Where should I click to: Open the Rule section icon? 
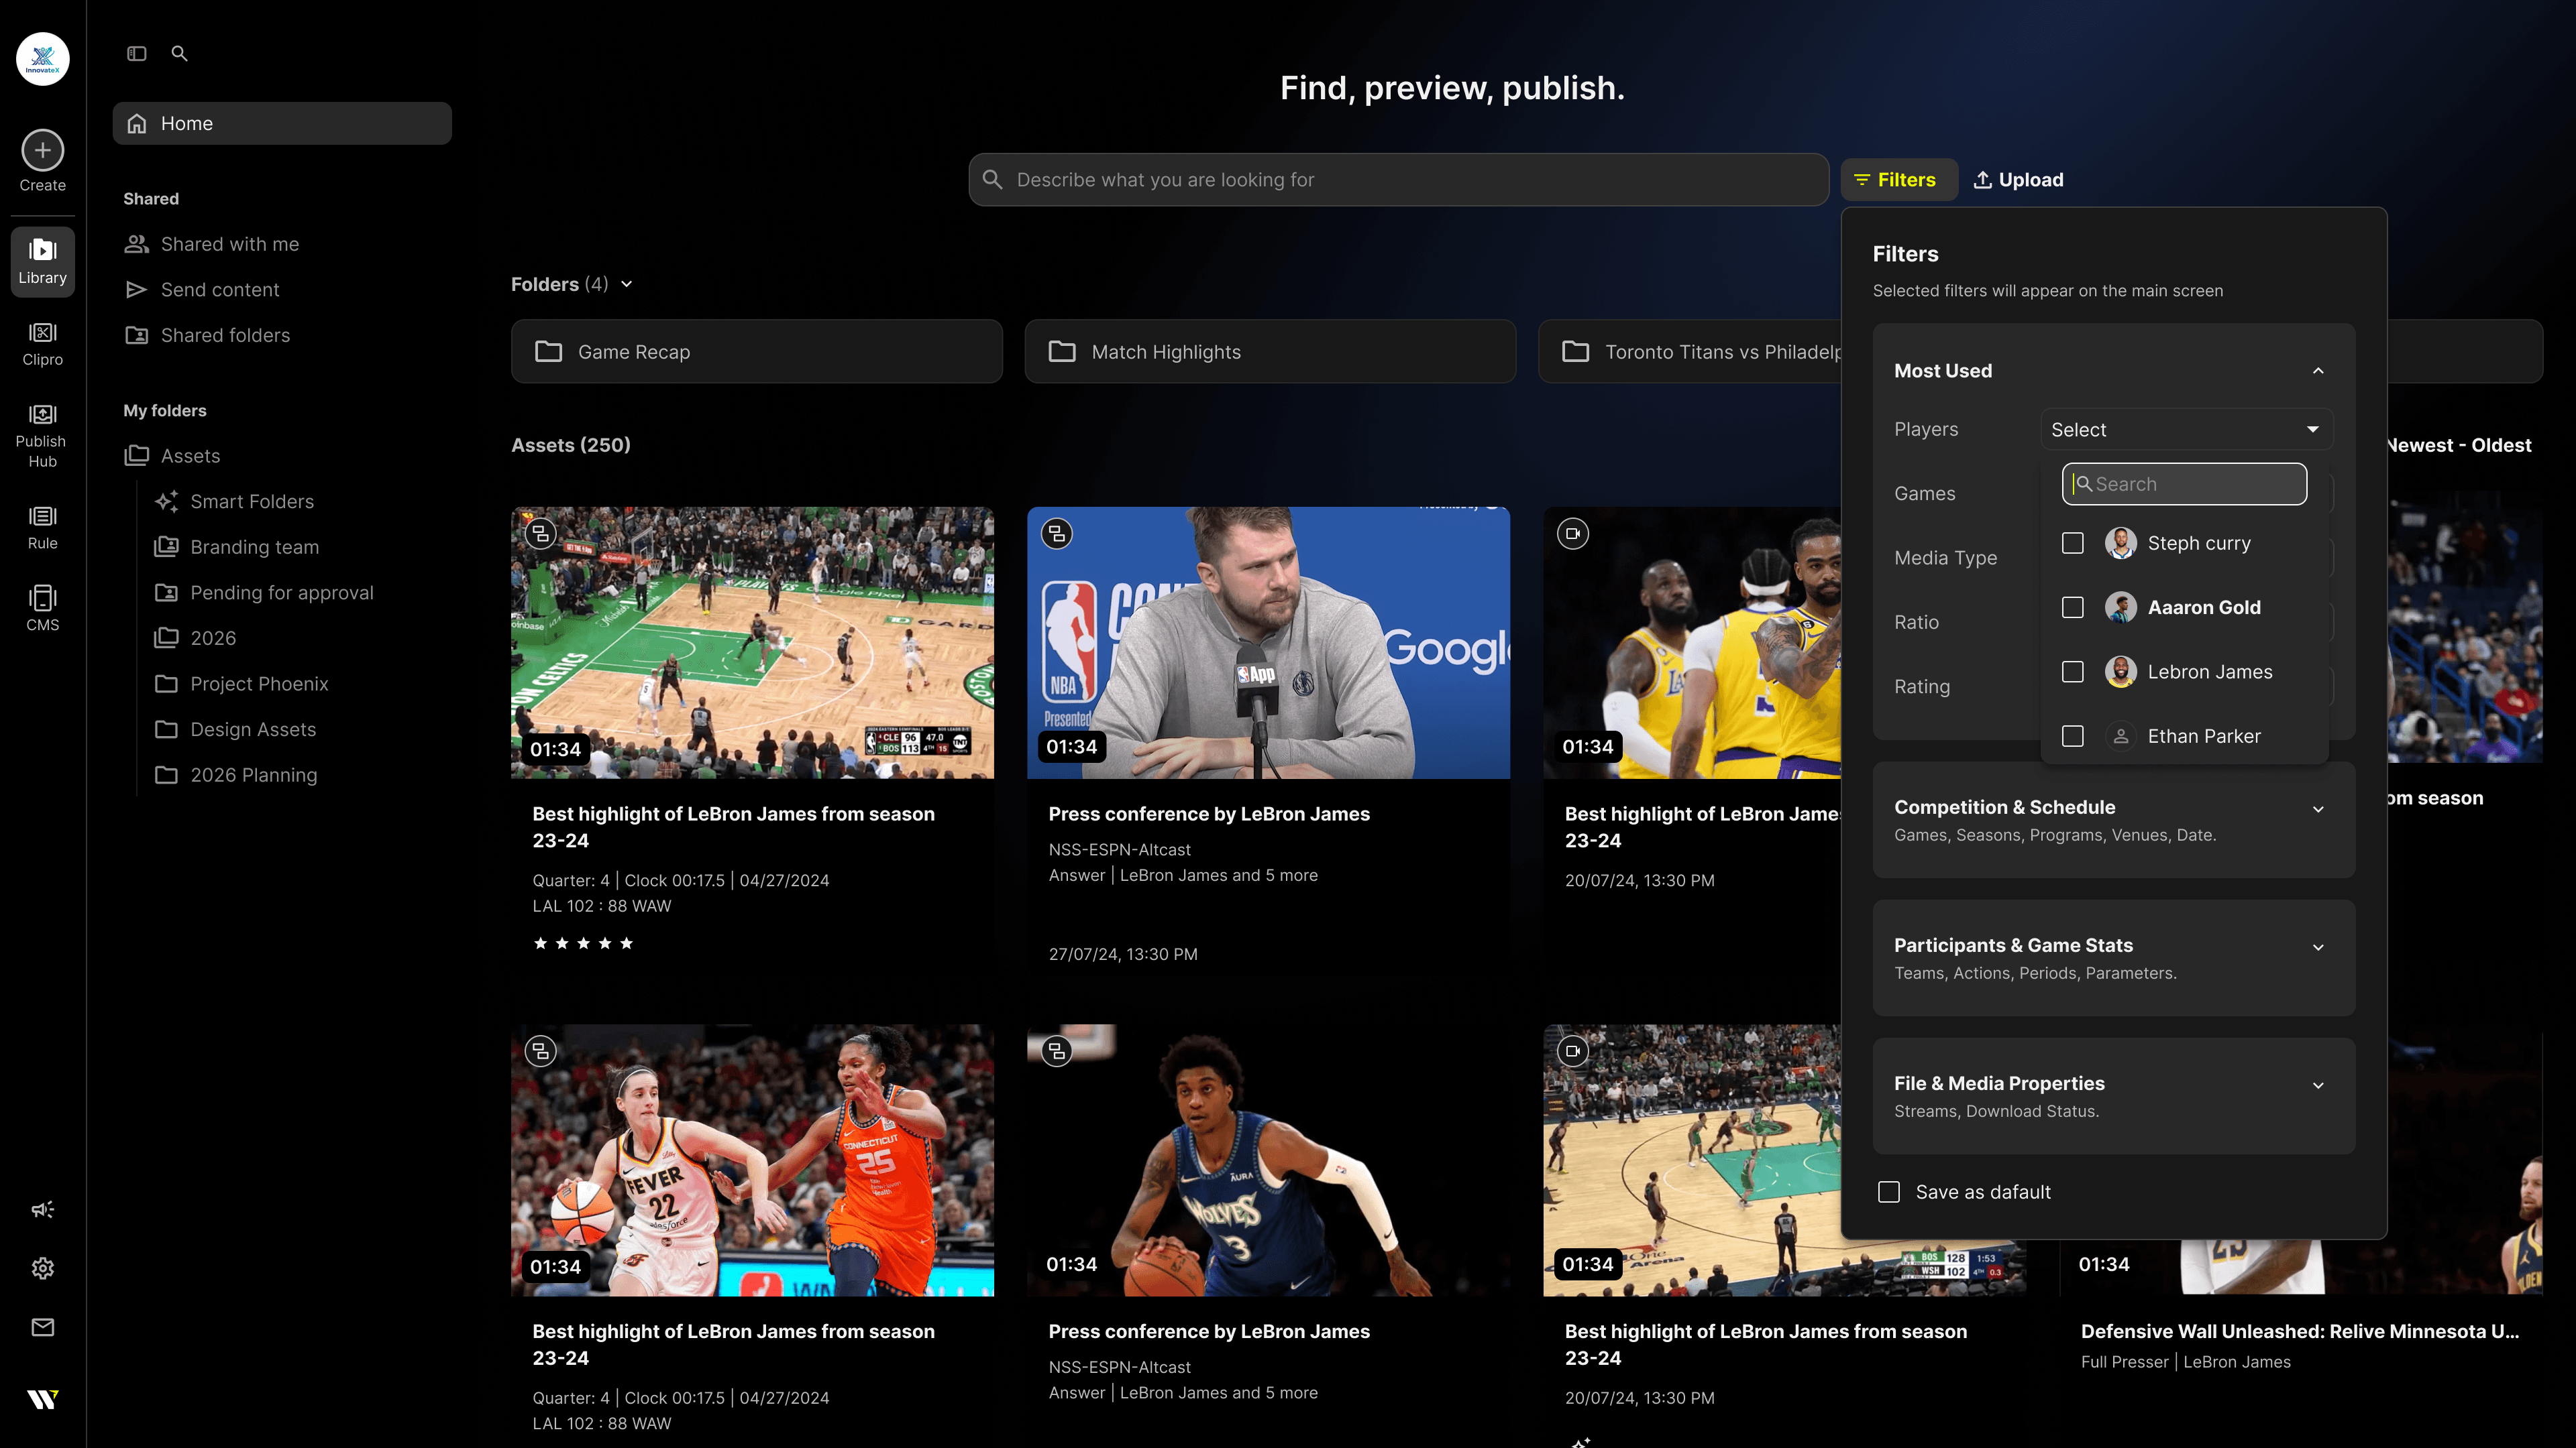click(42, 528)
